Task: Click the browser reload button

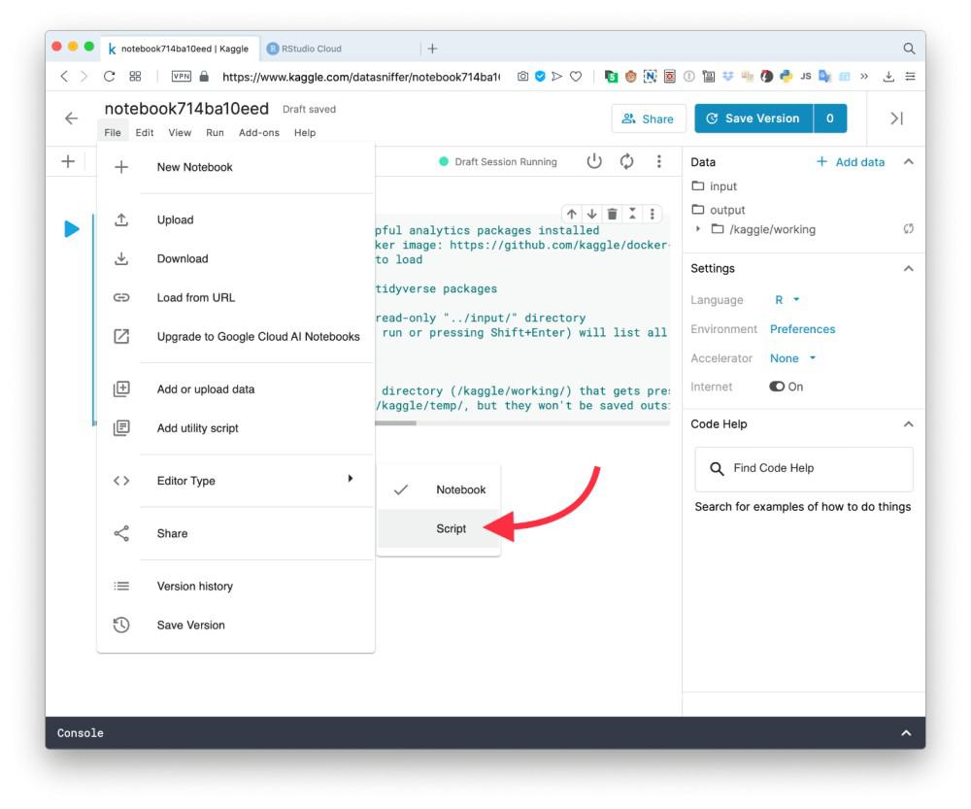Action: (109, 76)
